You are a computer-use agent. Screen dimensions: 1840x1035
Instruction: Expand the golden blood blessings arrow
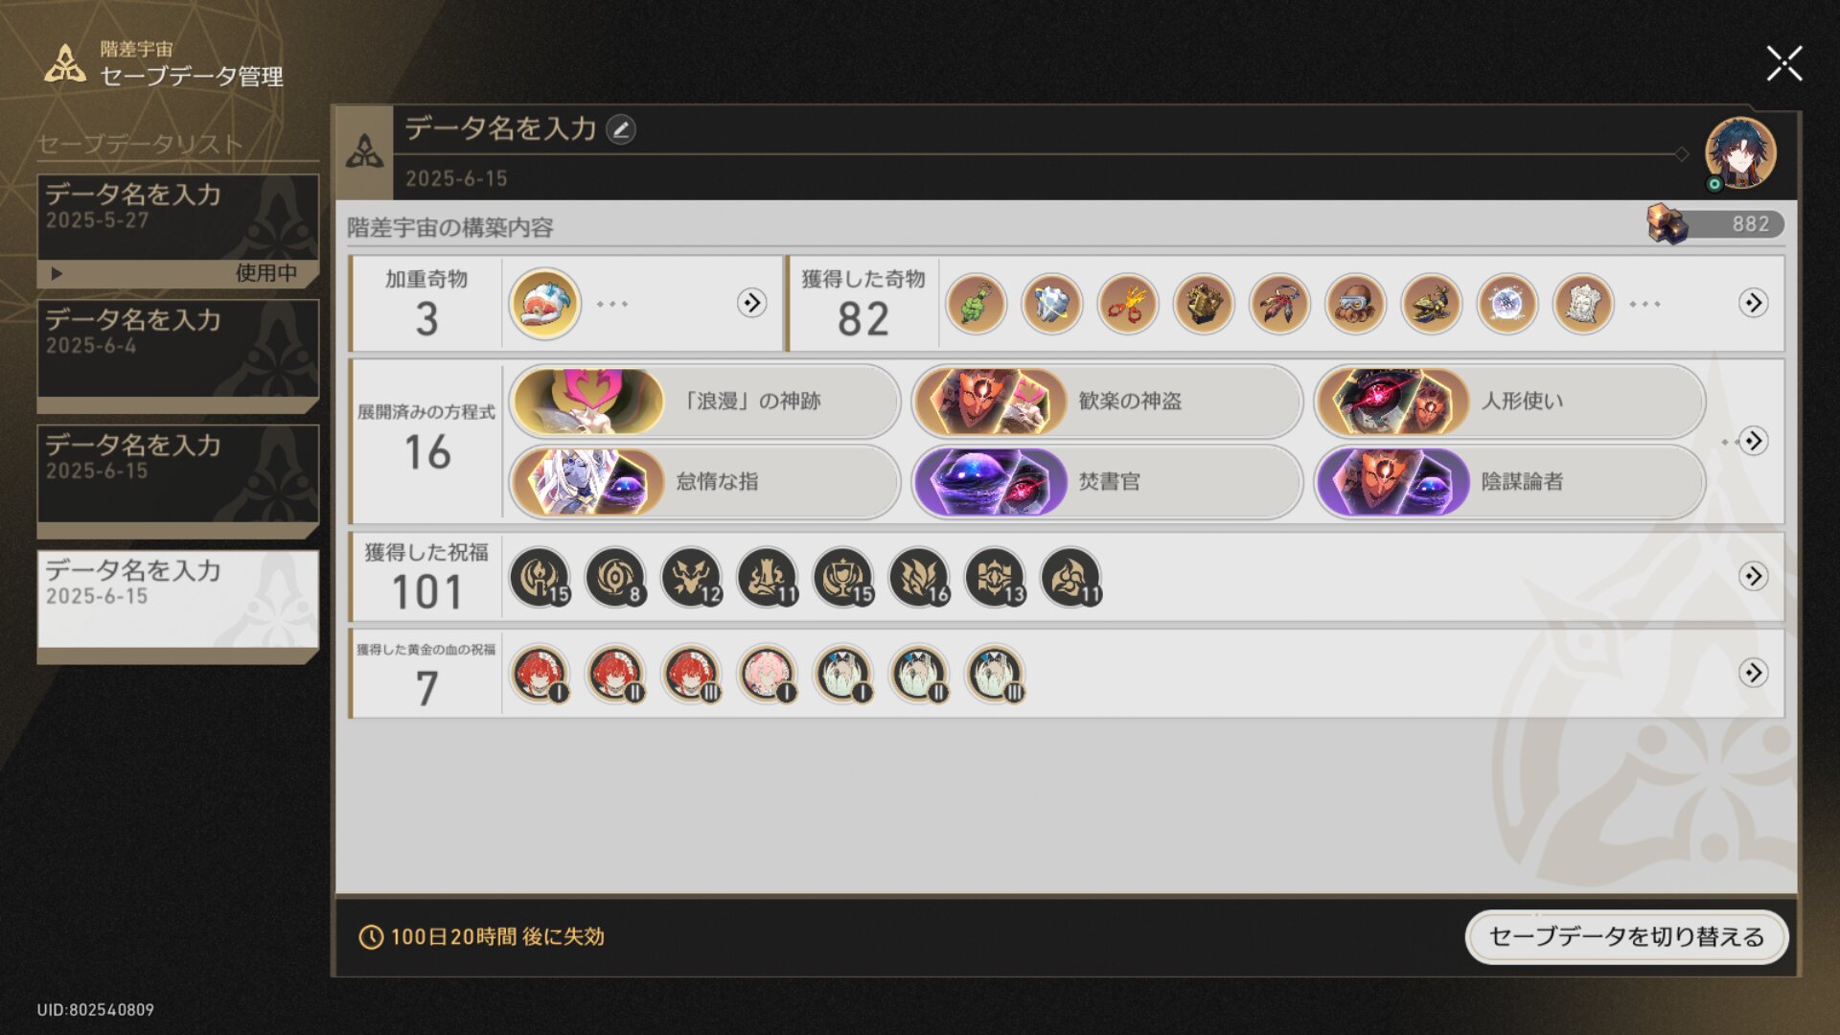tap(1753, 673)
